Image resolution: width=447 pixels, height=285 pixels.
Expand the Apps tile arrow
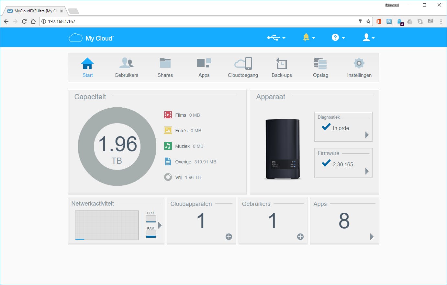pyautogui.click(x=372, y=237)
